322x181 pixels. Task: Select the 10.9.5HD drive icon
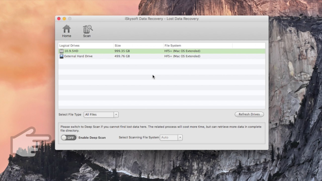pos(61,51)
